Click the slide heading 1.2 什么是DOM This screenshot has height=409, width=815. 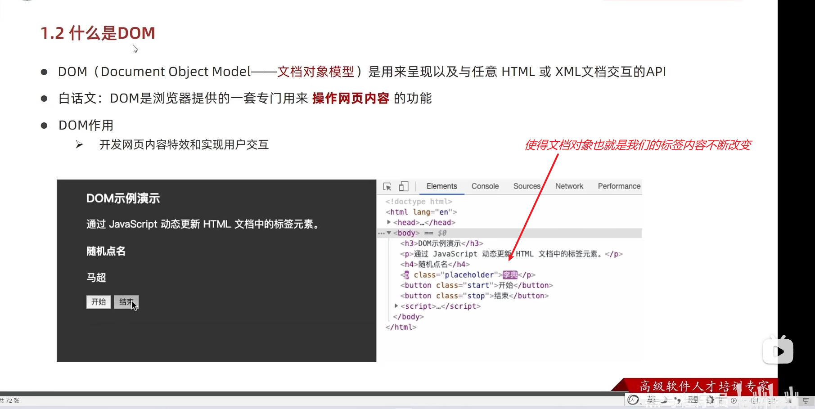[98, 33]
